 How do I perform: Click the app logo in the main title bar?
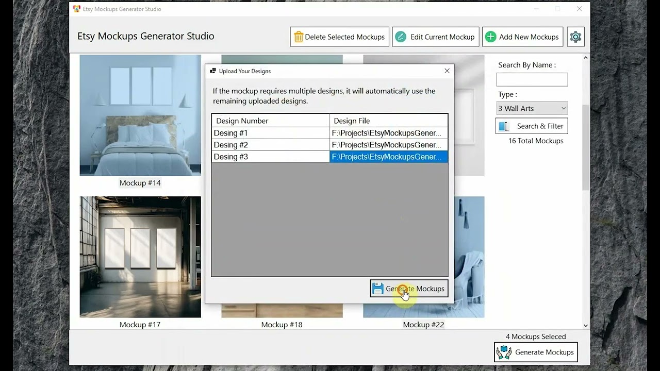77,9
